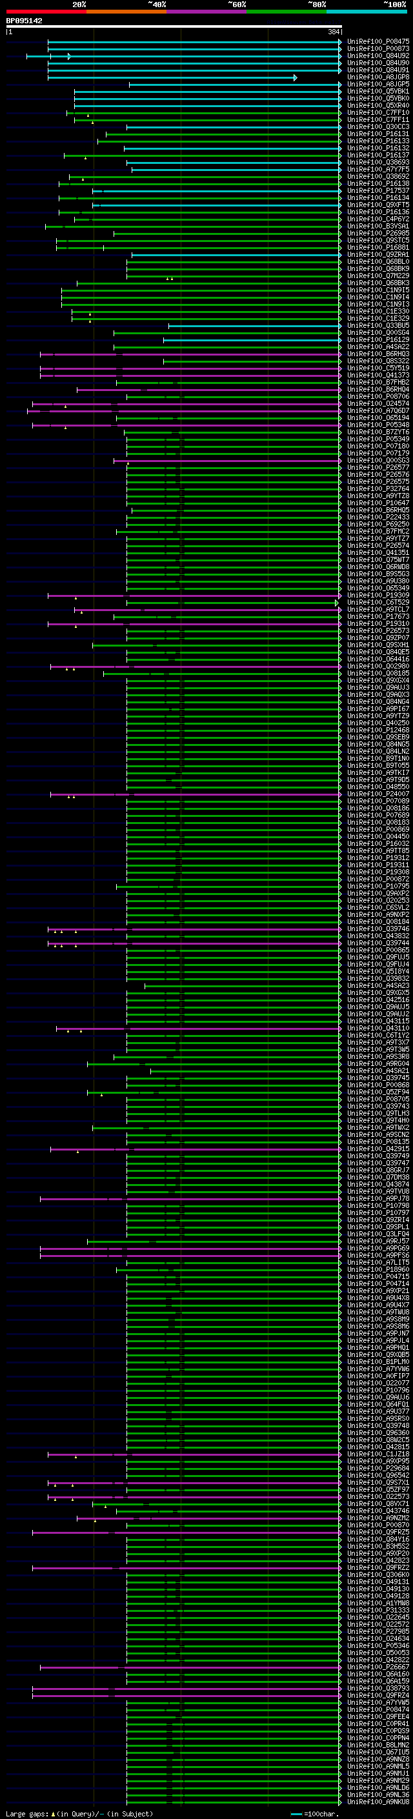413x1819 pixels.
Task: Click the purple ~60% identity legend segment
Action: pyautogui.click(x=206, y=12)
